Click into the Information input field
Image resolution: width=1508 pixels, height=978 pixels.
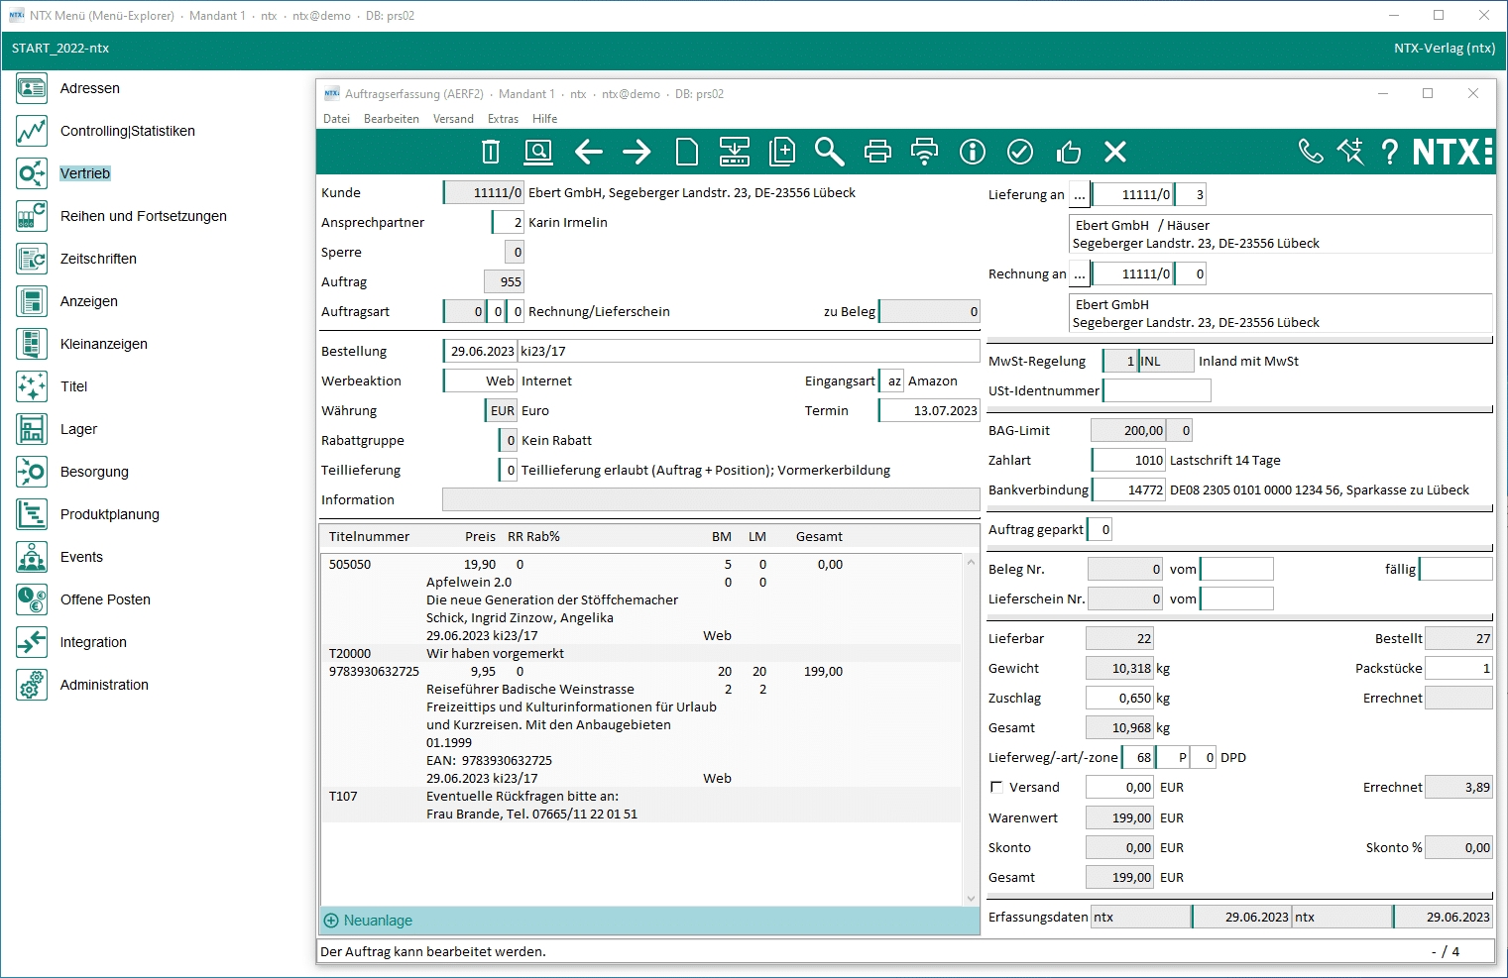click(710, 499)
